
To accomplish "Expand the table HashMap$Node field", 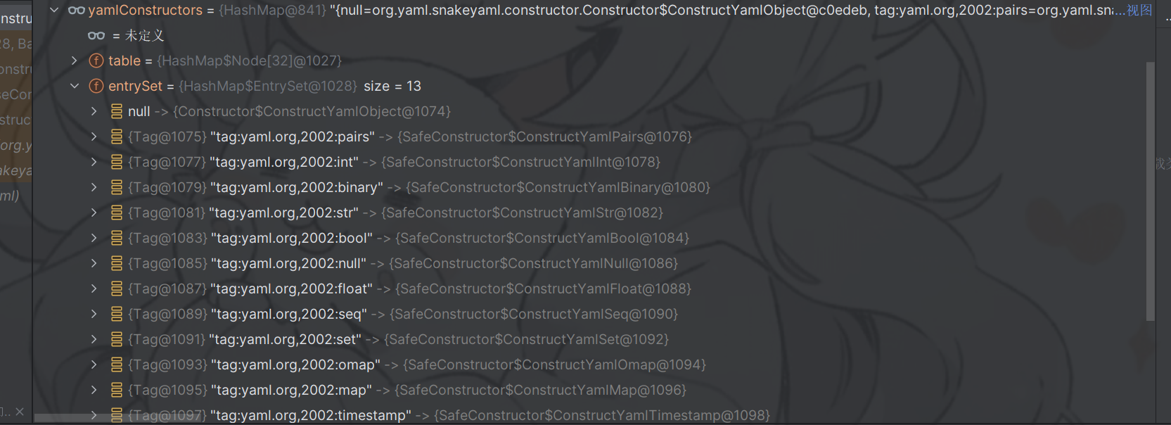I will 75,61.
